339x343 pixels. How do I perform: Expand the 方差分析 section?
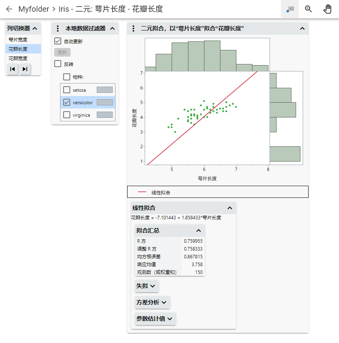tap(152, 302)
